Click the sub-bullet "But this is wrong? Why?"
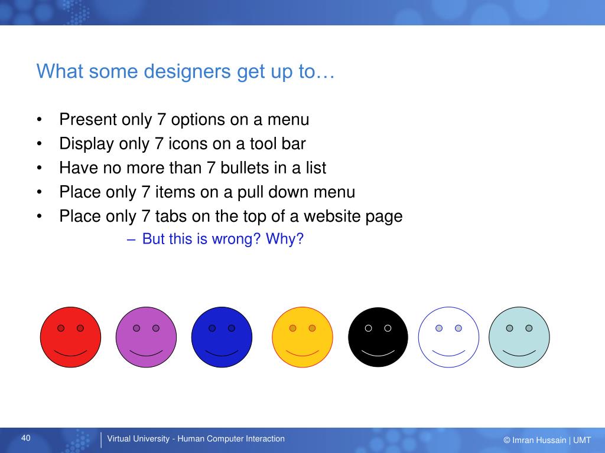The width and height of the screenshot is (605, 453). (223, 239)
